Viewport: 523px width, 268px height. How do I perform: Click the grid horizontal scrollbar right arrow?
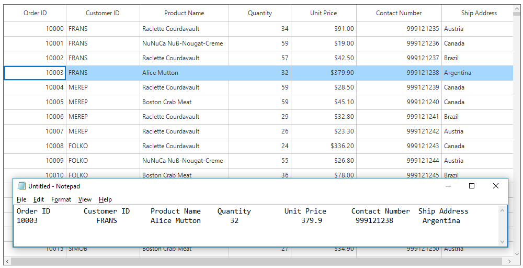[509, 261]
